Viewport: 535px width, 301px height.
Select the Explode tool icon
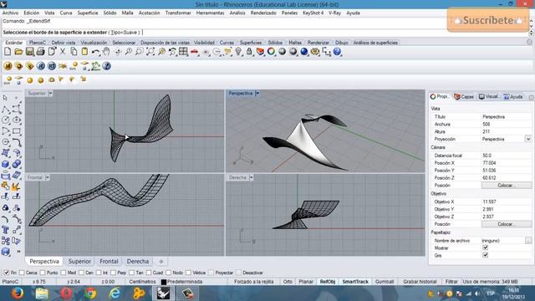pos(16,186)
